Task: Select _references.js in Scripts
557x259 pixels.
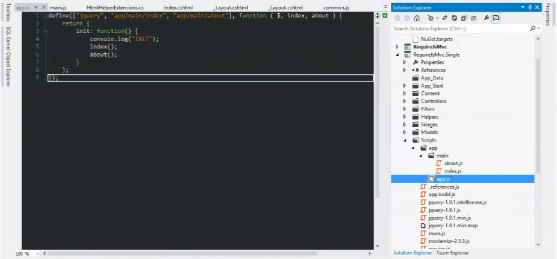Action: 444,186
